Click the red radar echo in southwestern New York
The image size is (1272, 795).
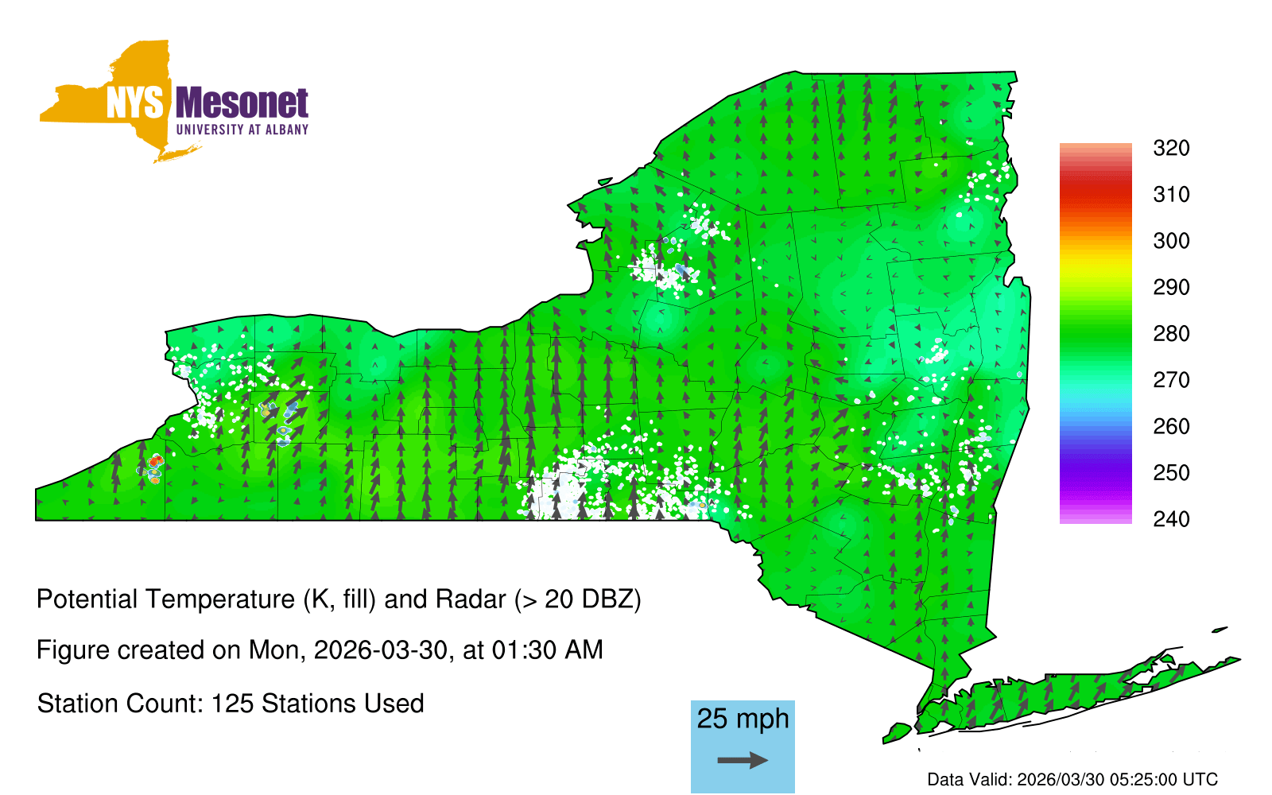click(x=156, y=460)
